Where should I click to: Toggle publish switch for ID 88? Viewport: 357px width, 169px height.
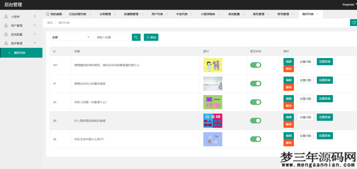click(256, 139)
